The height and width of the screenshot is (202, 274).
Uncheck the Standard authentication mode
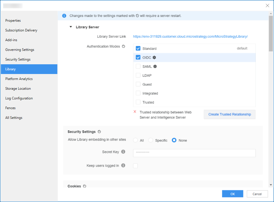coord(138,49)
